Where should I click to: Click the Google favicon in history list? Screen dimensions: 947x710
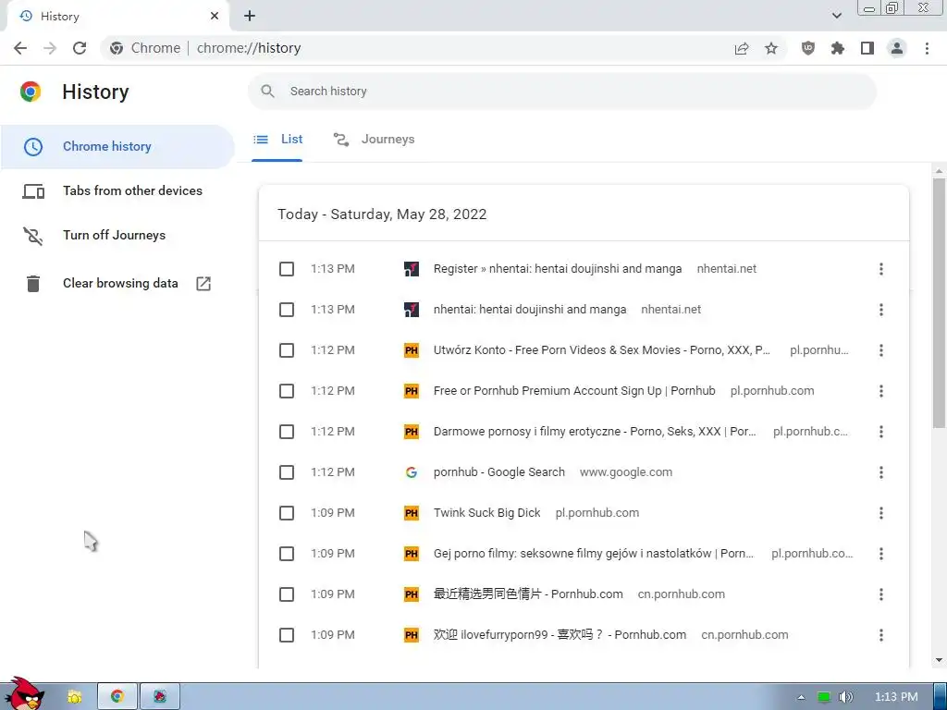412,472
